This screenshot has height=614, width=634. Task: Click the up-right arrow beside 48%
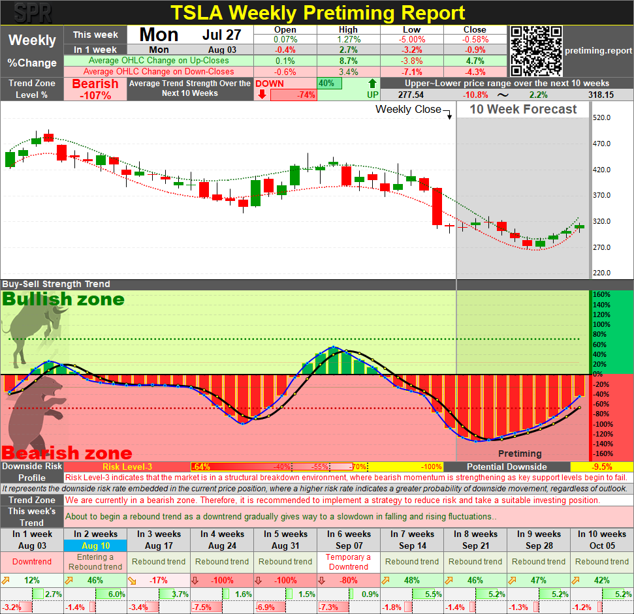coord(386,581)
